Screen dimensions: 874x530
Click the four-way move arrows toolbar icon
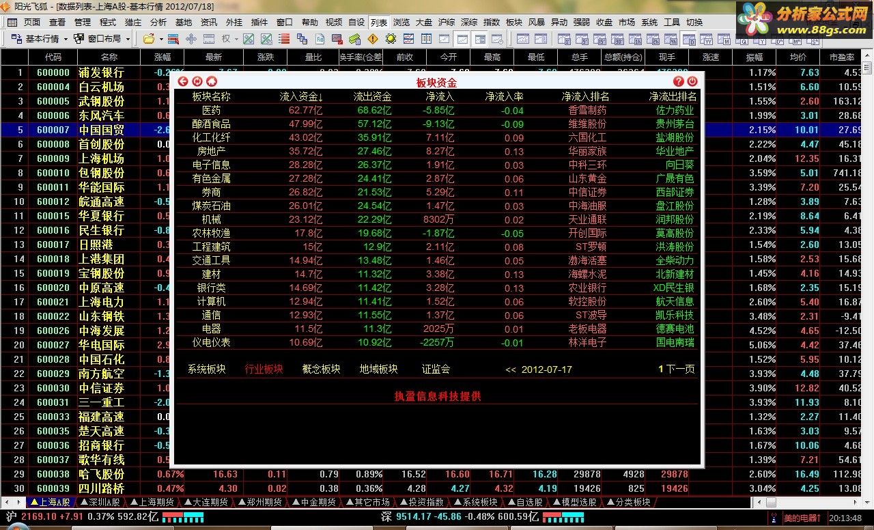(191, 39)
